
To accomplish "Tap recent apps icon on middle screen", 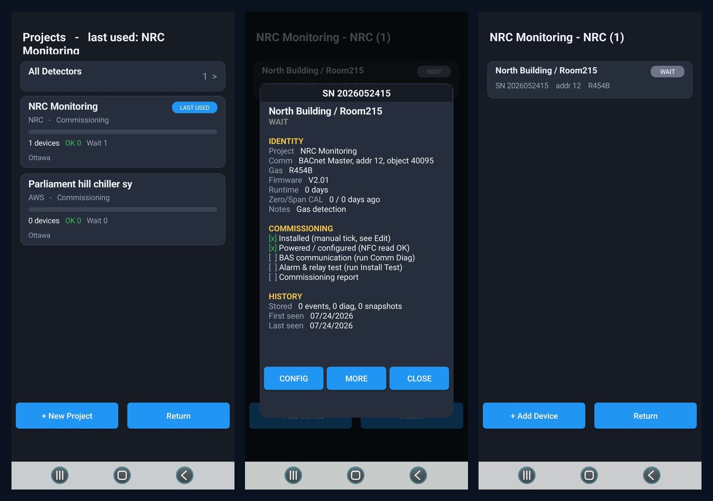I will [293, 475].
